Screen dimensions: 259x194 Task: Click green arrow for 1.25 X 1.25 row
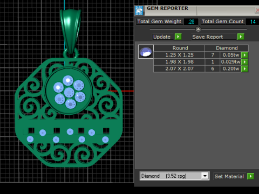[x=244, y=55]
